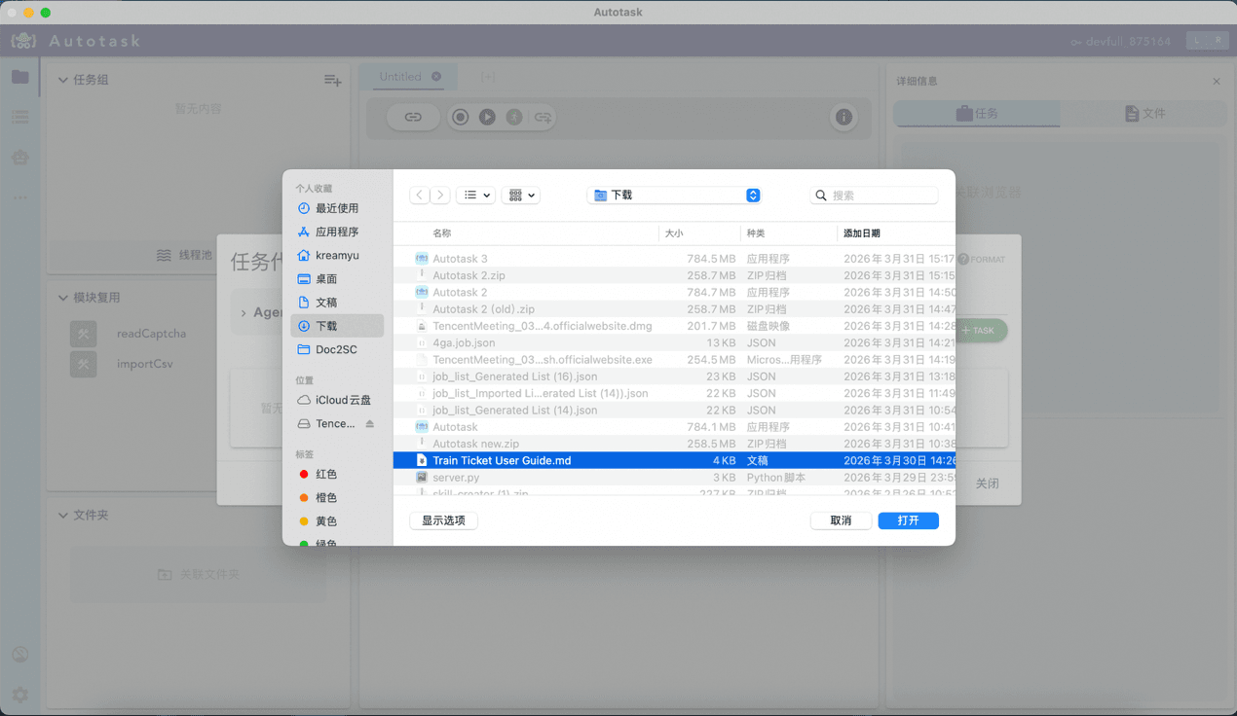This screenshot has width=1237, height=716.
Task: Click the link icon in Autotask toolbar
Action: point(413,117)
